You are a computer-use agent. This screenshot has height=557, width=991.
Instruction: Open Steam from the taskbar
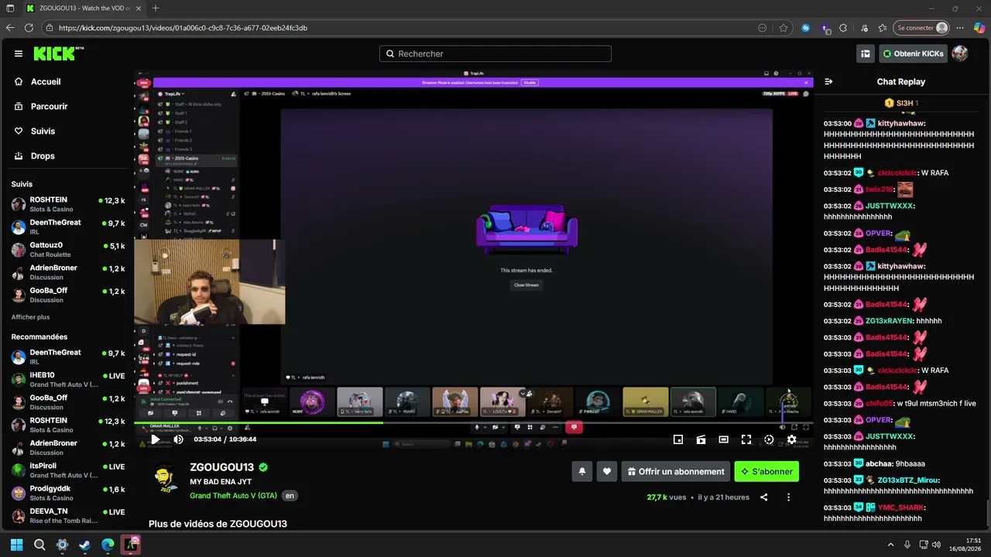(x=84, y=545)
